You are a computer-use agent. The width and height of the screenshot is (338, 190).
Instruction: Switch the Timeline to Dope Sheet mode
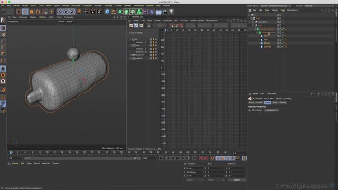click(131, 26)
